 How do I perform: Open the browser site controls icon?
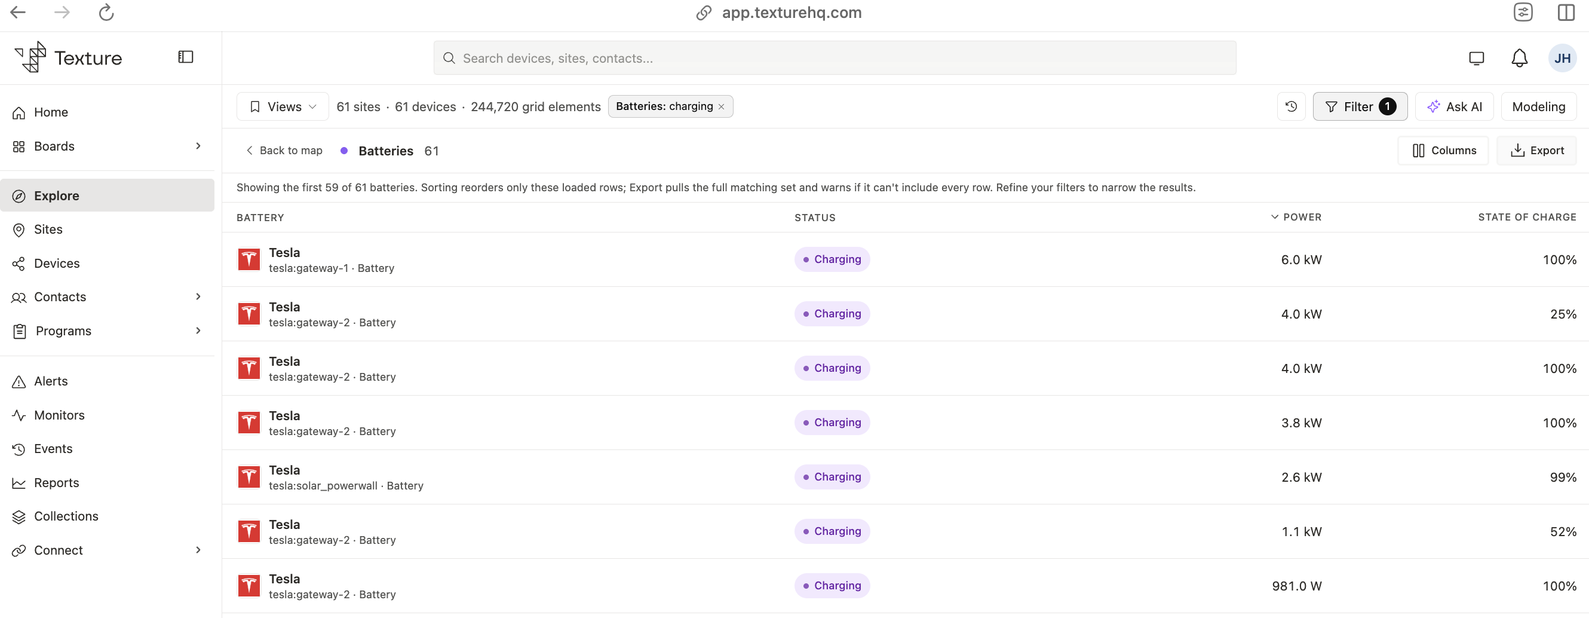[x=1523, y=13]
